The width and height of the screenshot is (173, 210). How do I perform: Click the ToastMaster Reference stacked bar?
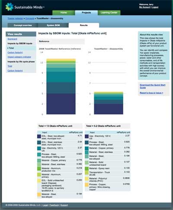pyautogui.click(x=61, y=86)
